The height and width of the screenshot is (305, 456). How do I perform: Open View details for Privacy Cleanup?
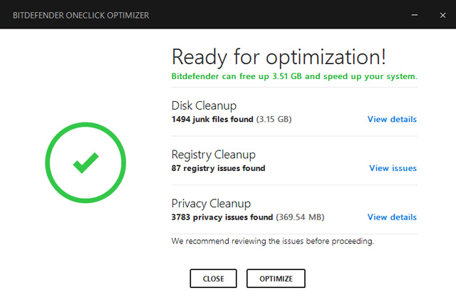pyautogui.click(x=392, y=217)
